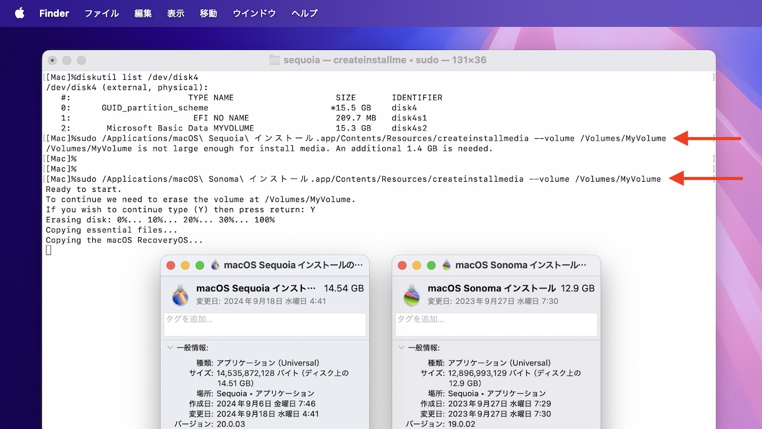Image resolution: width=762 pixels, height=429 pixels.
Task: Click the MYVOLUME partition name
Action: [234, 128]
